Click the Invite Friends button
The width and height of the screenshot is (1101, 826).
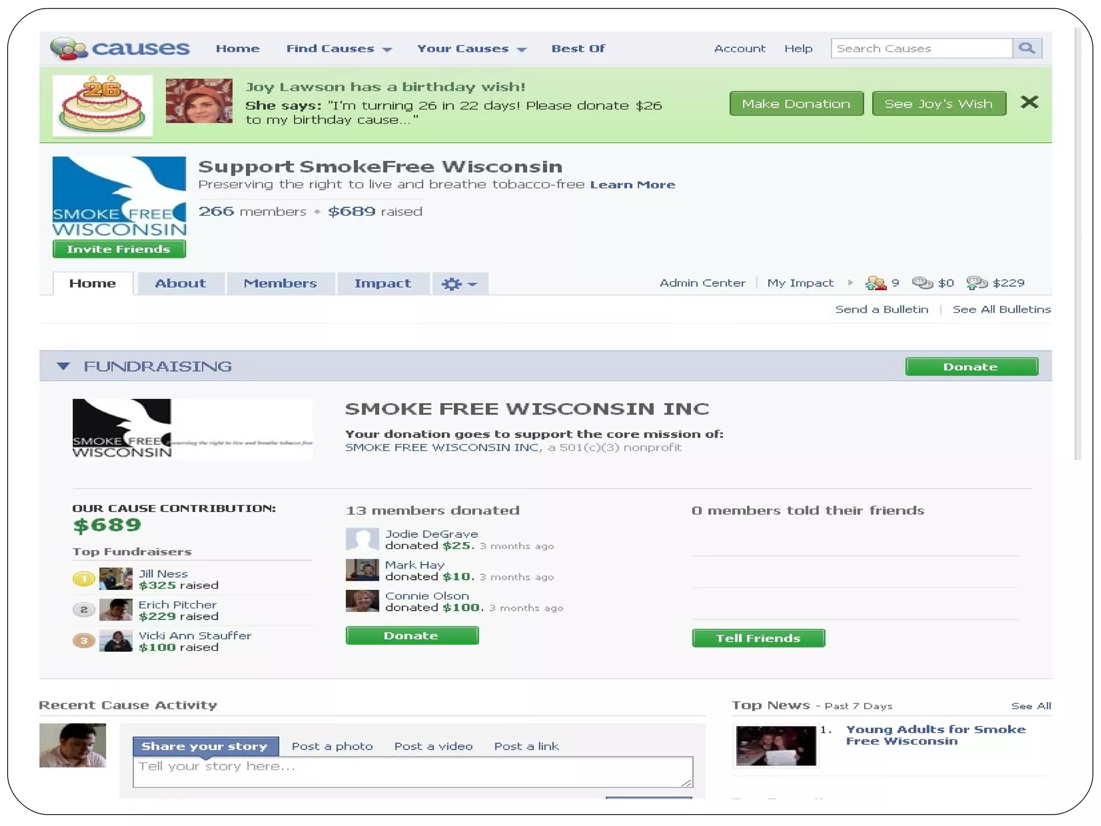[x=119, y=249]
